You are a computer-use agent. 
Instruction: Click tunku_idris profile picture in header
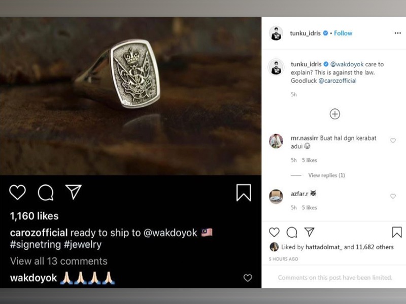[276, 33]
